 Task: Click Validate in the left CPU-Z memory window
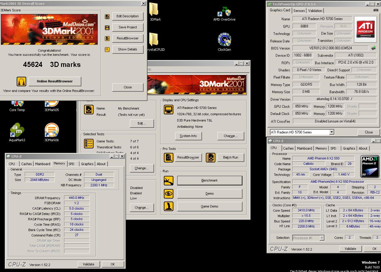[x=89, y=264]
